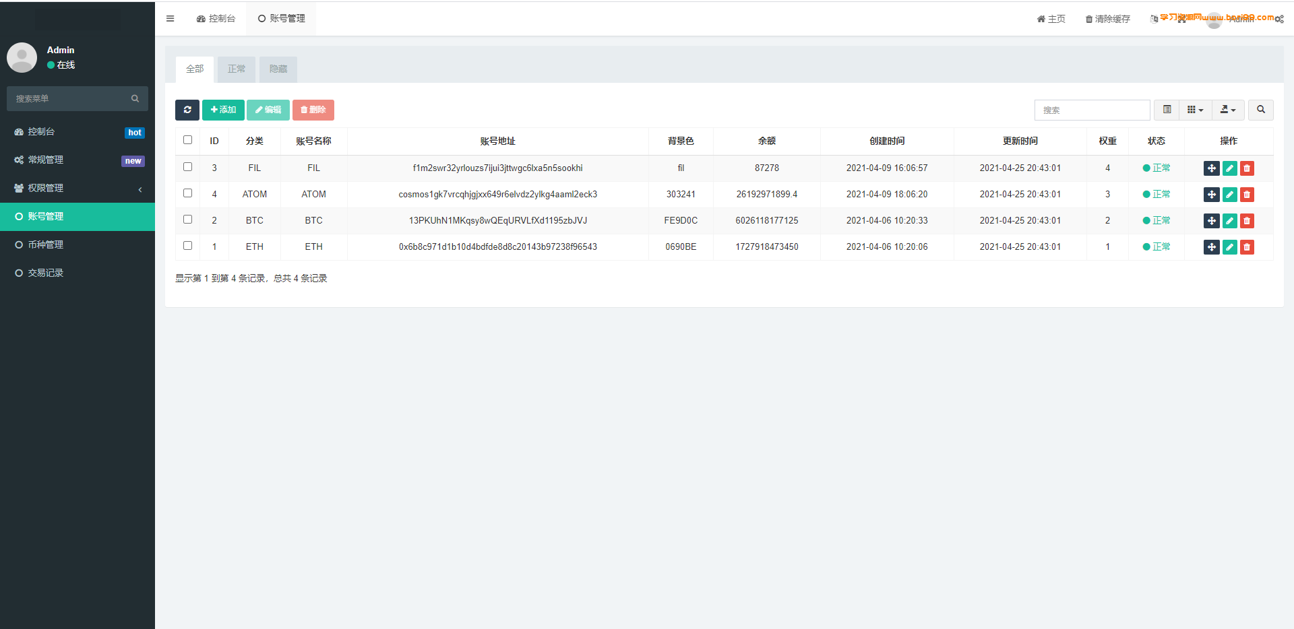Viewport: 1294px width, 629px height.
Task: Click the red delete icon for FIL row
Action: coord(1247,168)
